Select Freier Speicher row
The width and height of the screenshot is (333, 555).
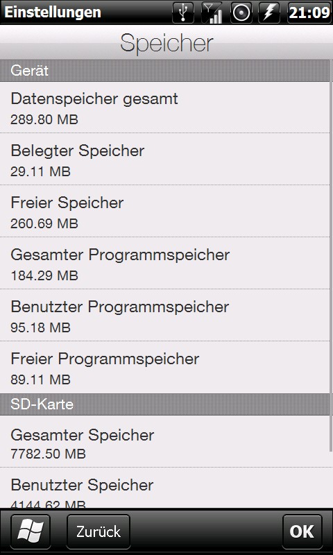tap(164, 211)
